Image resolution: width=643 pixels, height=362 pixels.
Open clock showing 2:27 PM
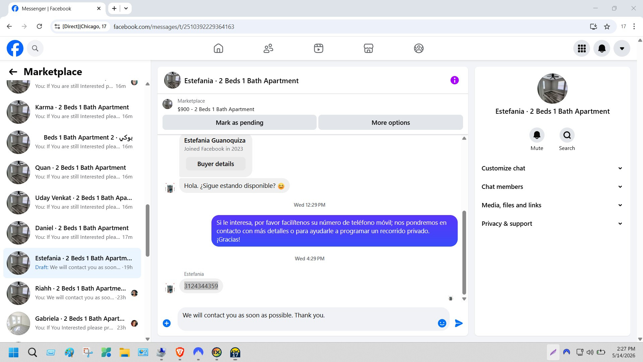(x=623, y=352)
